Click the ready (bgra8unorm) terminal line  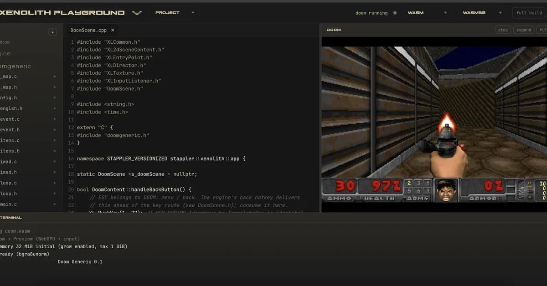pos(25,254)
